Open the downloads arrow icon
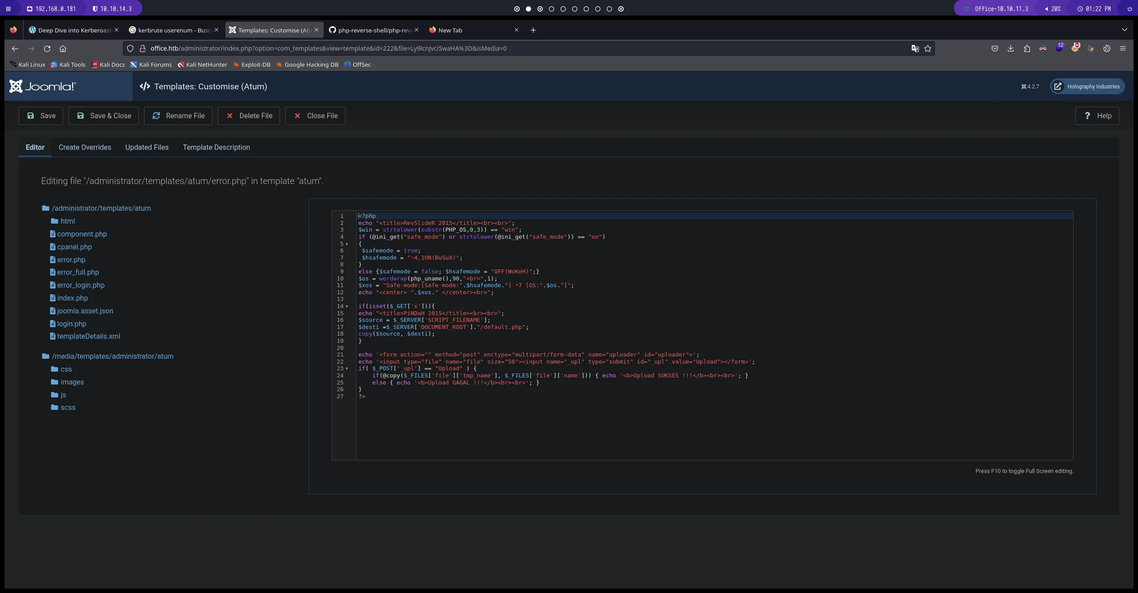This screenshot has width=1138, height=593. click(1011, 48)
